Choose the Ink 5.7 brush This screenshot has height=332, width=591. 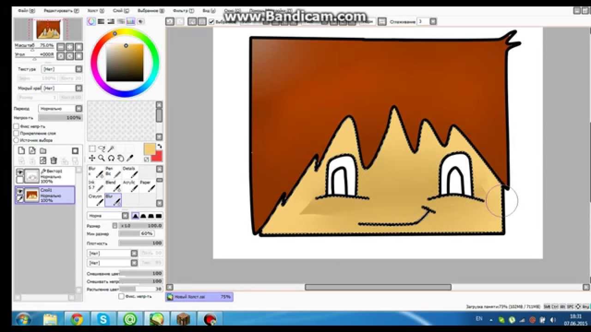coord(96,185)
